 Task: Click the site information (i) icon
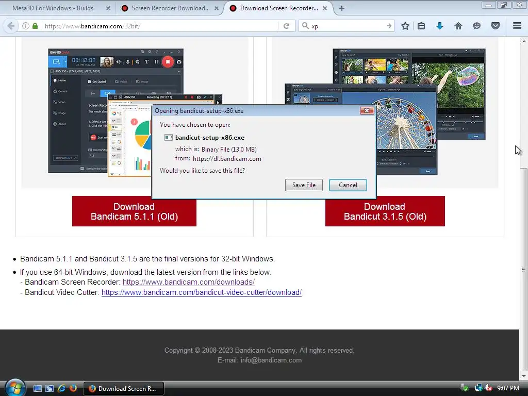click(x=26, y=26)
